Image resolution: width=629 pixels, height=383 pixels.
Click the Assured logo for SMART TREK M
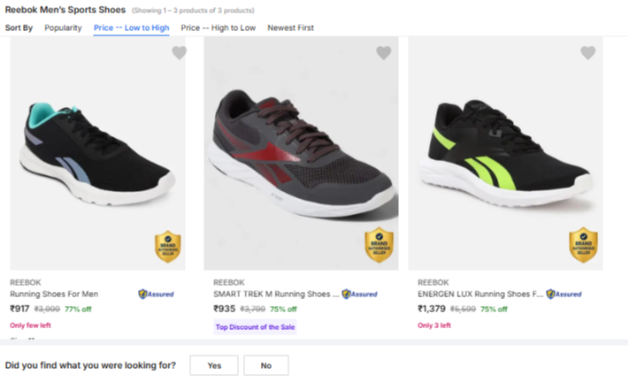pos(359,294)
